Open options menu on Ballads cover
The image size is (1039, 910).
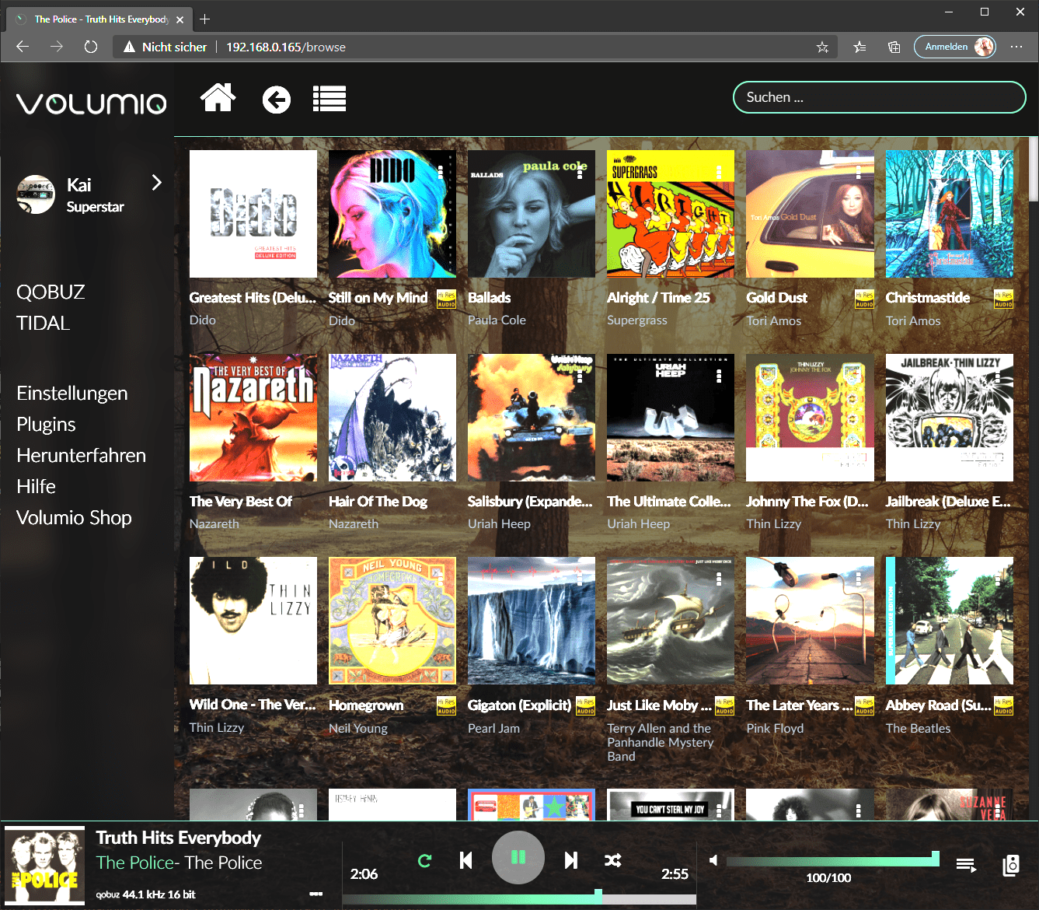[580, 172]
